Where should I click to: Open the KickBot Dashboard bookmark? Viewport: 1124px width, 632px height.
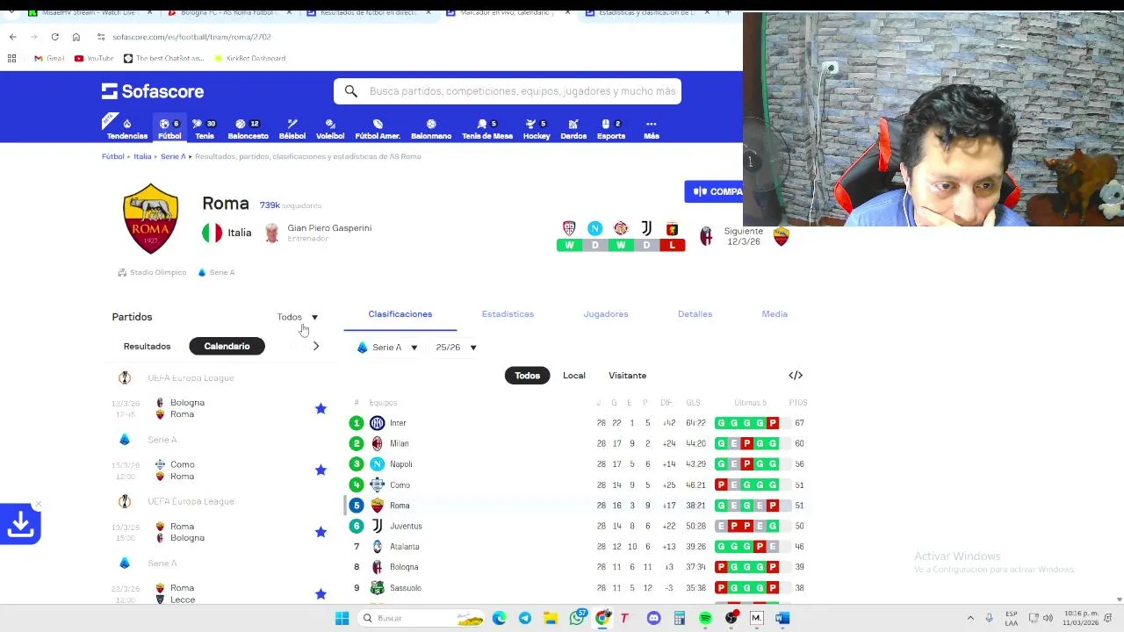(250, 58)
